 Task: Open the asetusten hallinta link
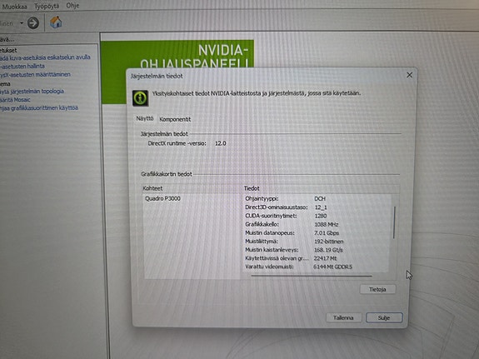22,66
